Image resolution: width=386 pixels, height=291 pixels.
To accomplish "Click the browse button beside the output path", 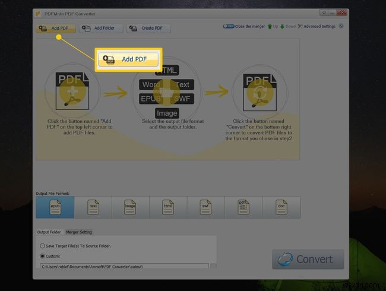I will (x=213, y=266).
